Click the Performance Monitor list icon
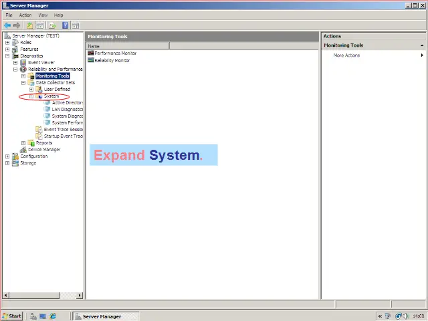Image resolution: width=428 pixels, height=321 pixels. point(91,53)
